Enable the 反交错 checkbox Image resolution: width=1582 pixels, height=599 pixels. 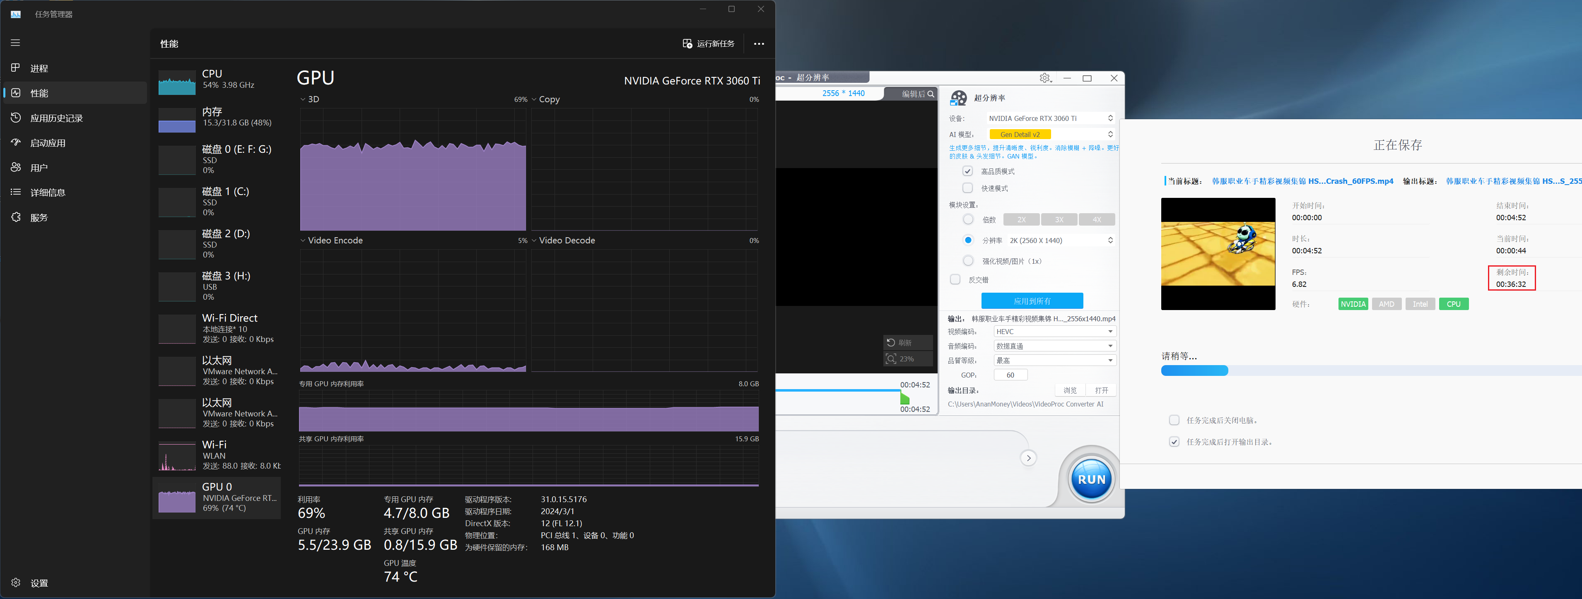click(x=955, y=279)
